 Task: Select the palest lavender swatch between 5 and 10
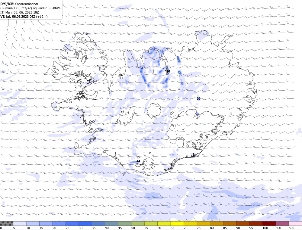(x=20, y=223)
